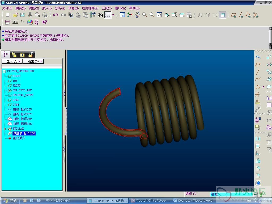The height and width of the screenshot is (204, 272).
Task: Toggle datum axes display
Action: [241, 15]
